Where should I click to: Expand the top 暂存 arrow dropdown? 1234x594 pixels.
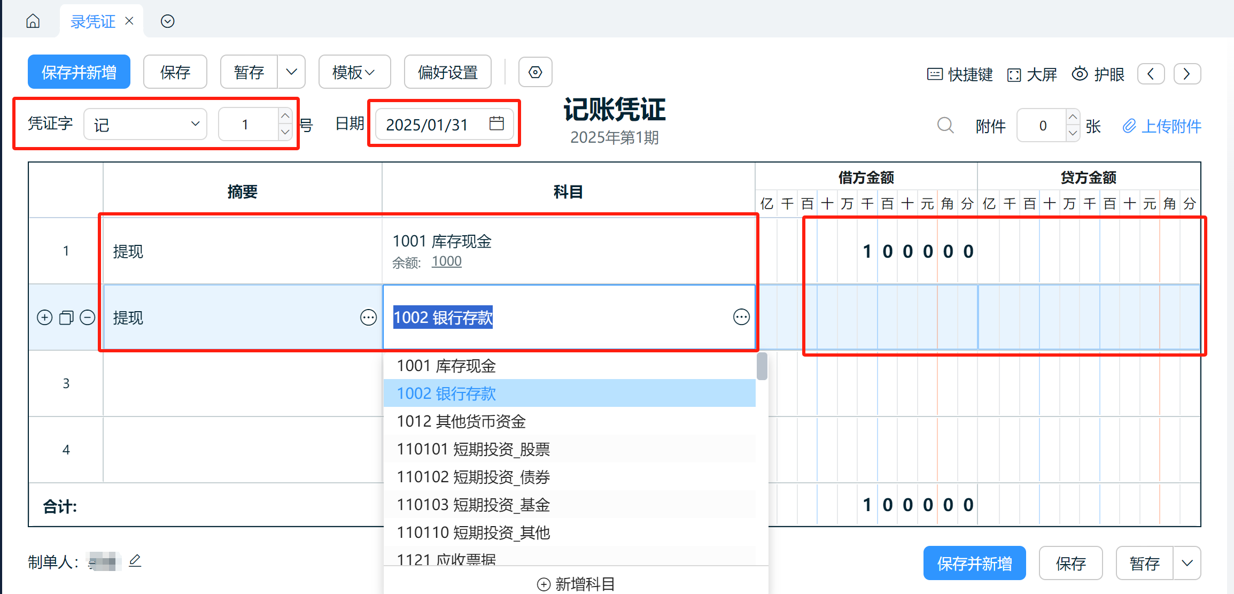tap(291, 72)
